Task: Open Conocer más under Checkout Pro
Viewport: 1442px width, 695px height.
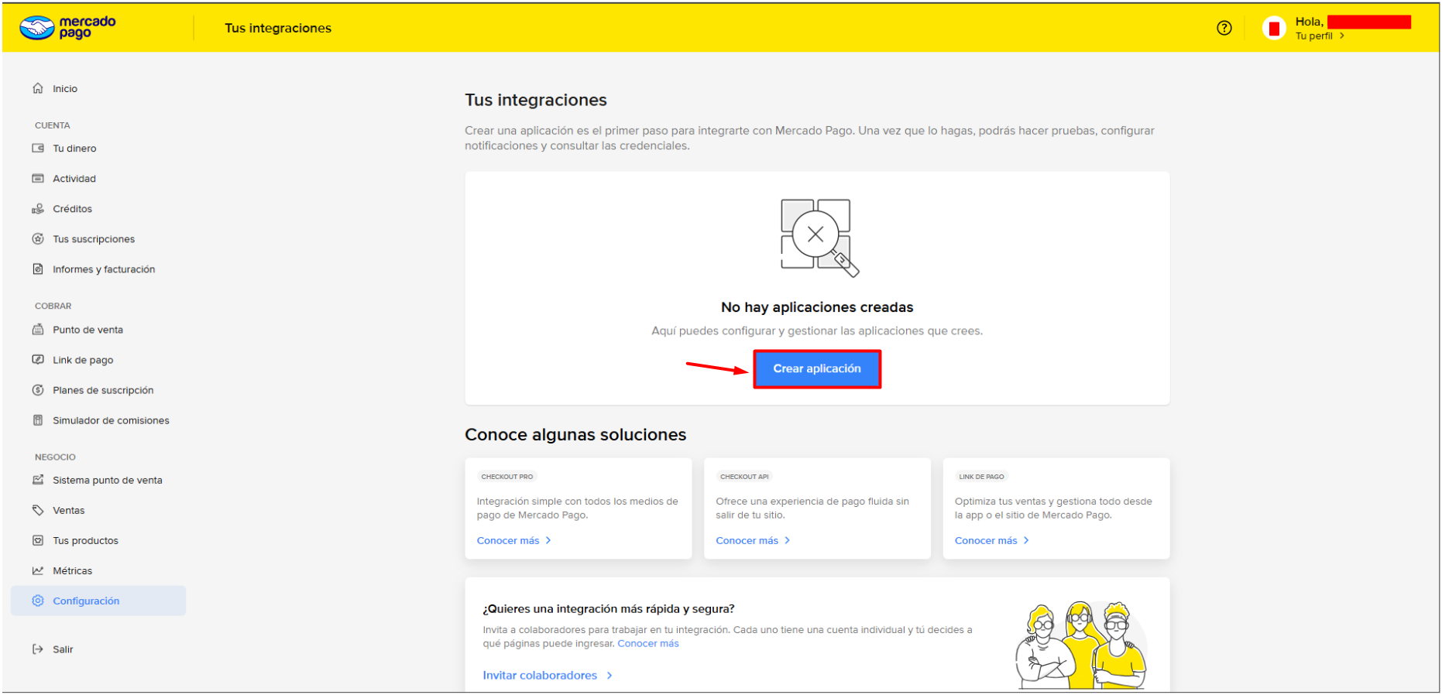Action: pyautogui.click(x=508, y=540)
